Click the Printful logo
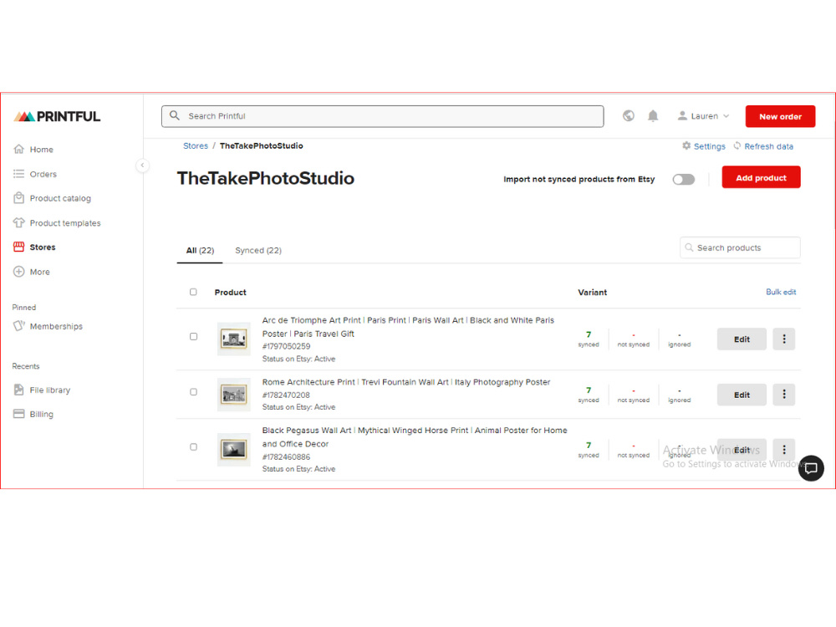836x627 pixels. pyautogui.click(x=57, y=116)
